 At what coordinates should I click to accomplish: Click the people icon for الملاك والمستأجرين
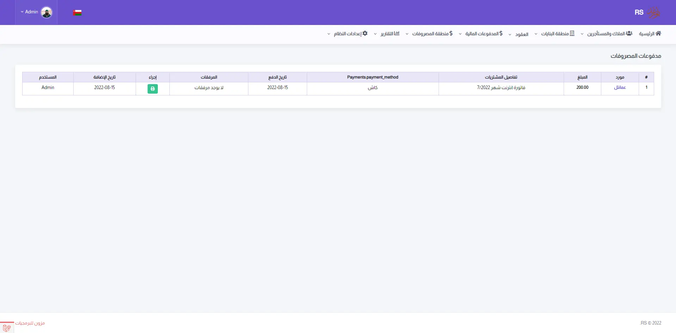point(629,33)
